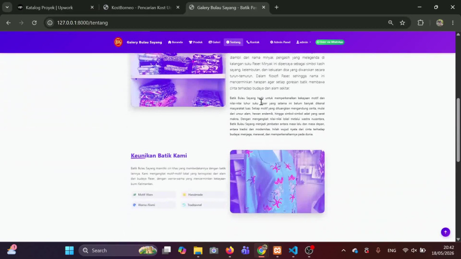Click the folded batik fabrics image
461x259 pixels.
178,80
